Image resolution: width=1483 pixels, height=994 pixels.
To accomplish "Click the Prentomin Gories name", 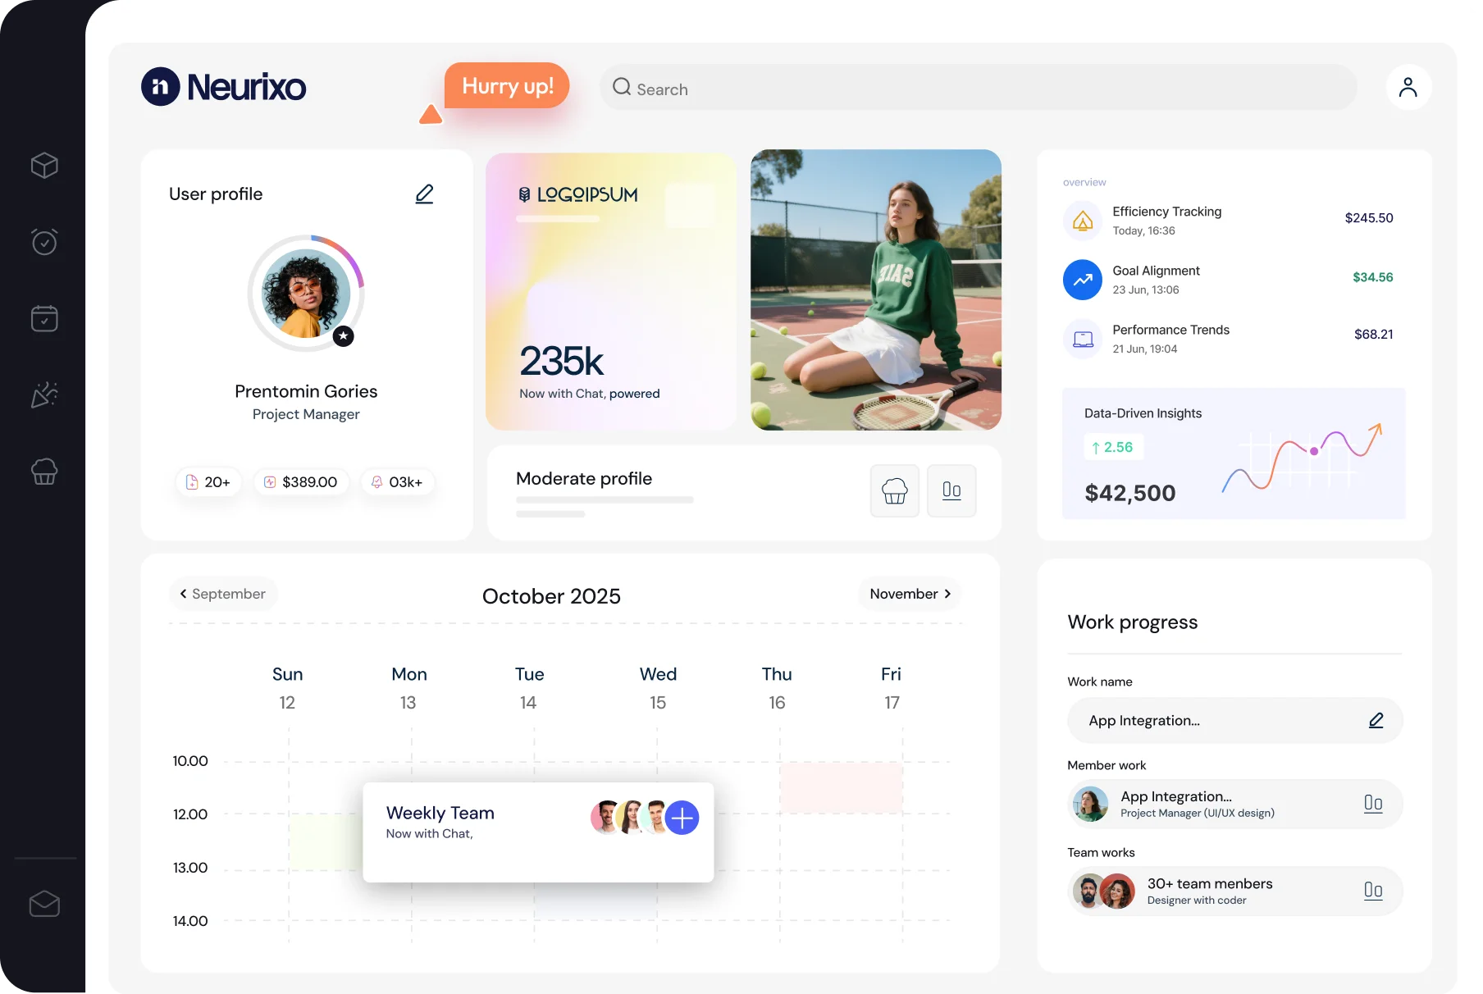I will pyautogui.click(x=306, y=391).
